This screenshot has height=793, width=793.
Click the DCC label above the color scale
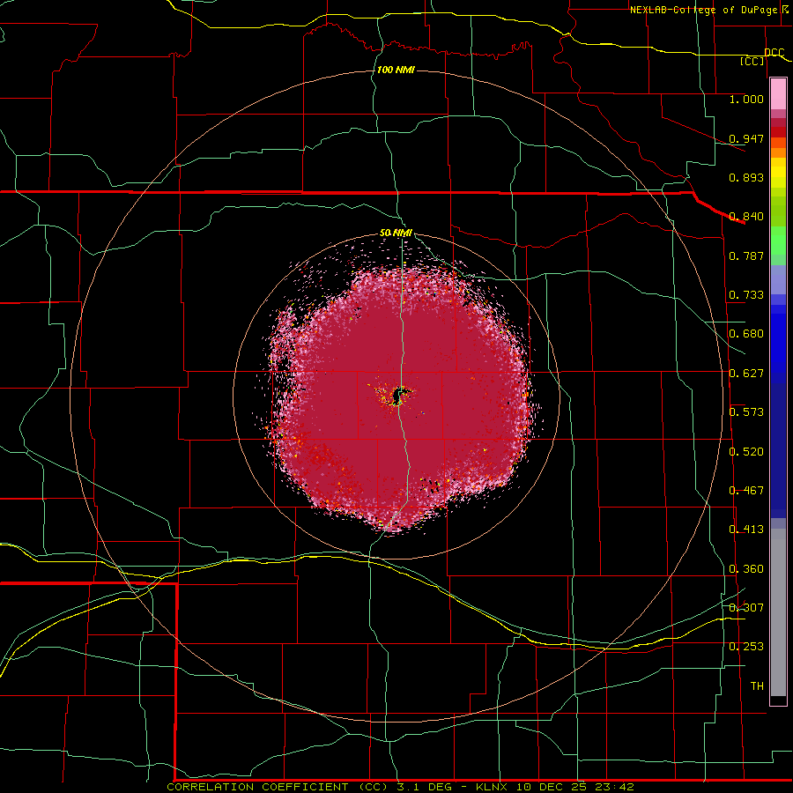coord(774,52)
